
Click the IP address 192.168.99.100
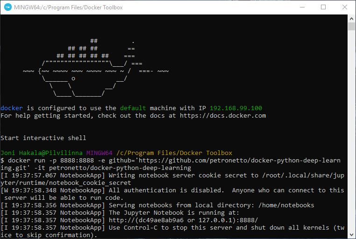pyautogui.click(x=236, y=108)
